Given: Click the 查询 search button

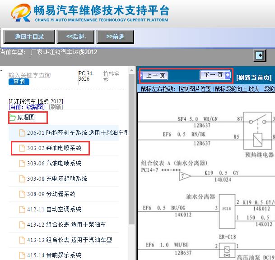Looking at the screenshot, I should click(x=19, y=82).
